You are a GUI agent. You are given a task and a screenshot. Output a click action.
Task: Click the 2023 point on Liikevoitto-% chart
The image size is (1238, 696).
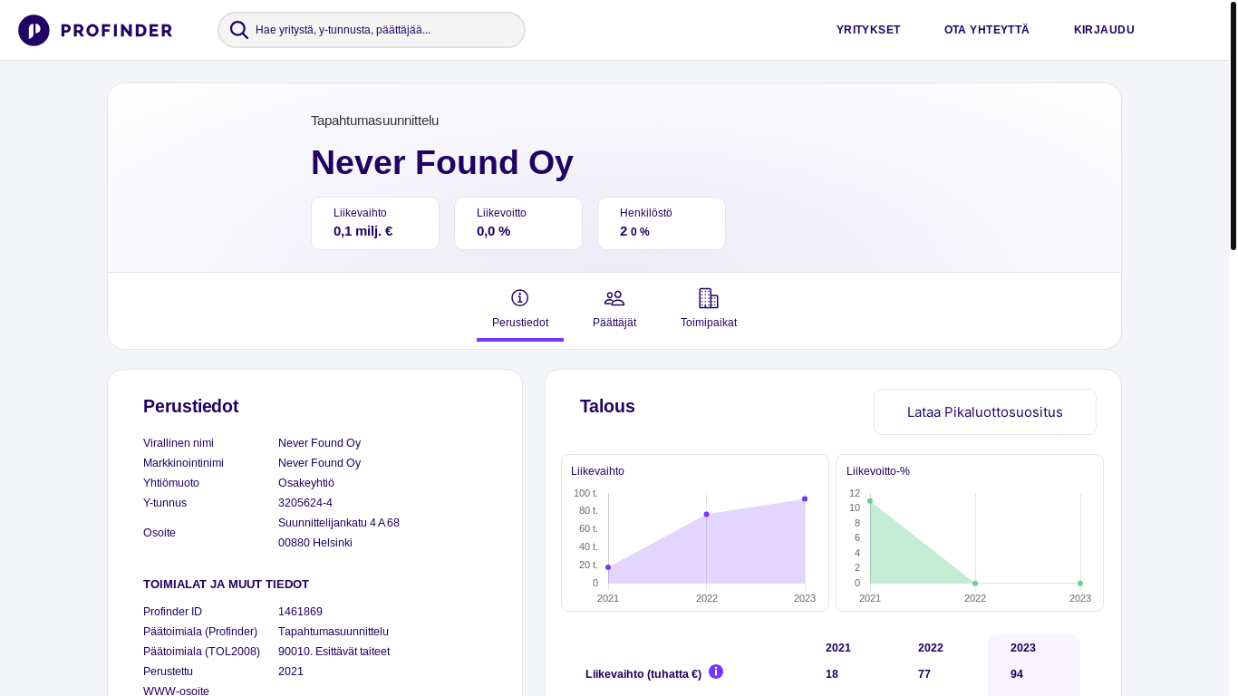pyautogui.click(x=1080, y=584)
